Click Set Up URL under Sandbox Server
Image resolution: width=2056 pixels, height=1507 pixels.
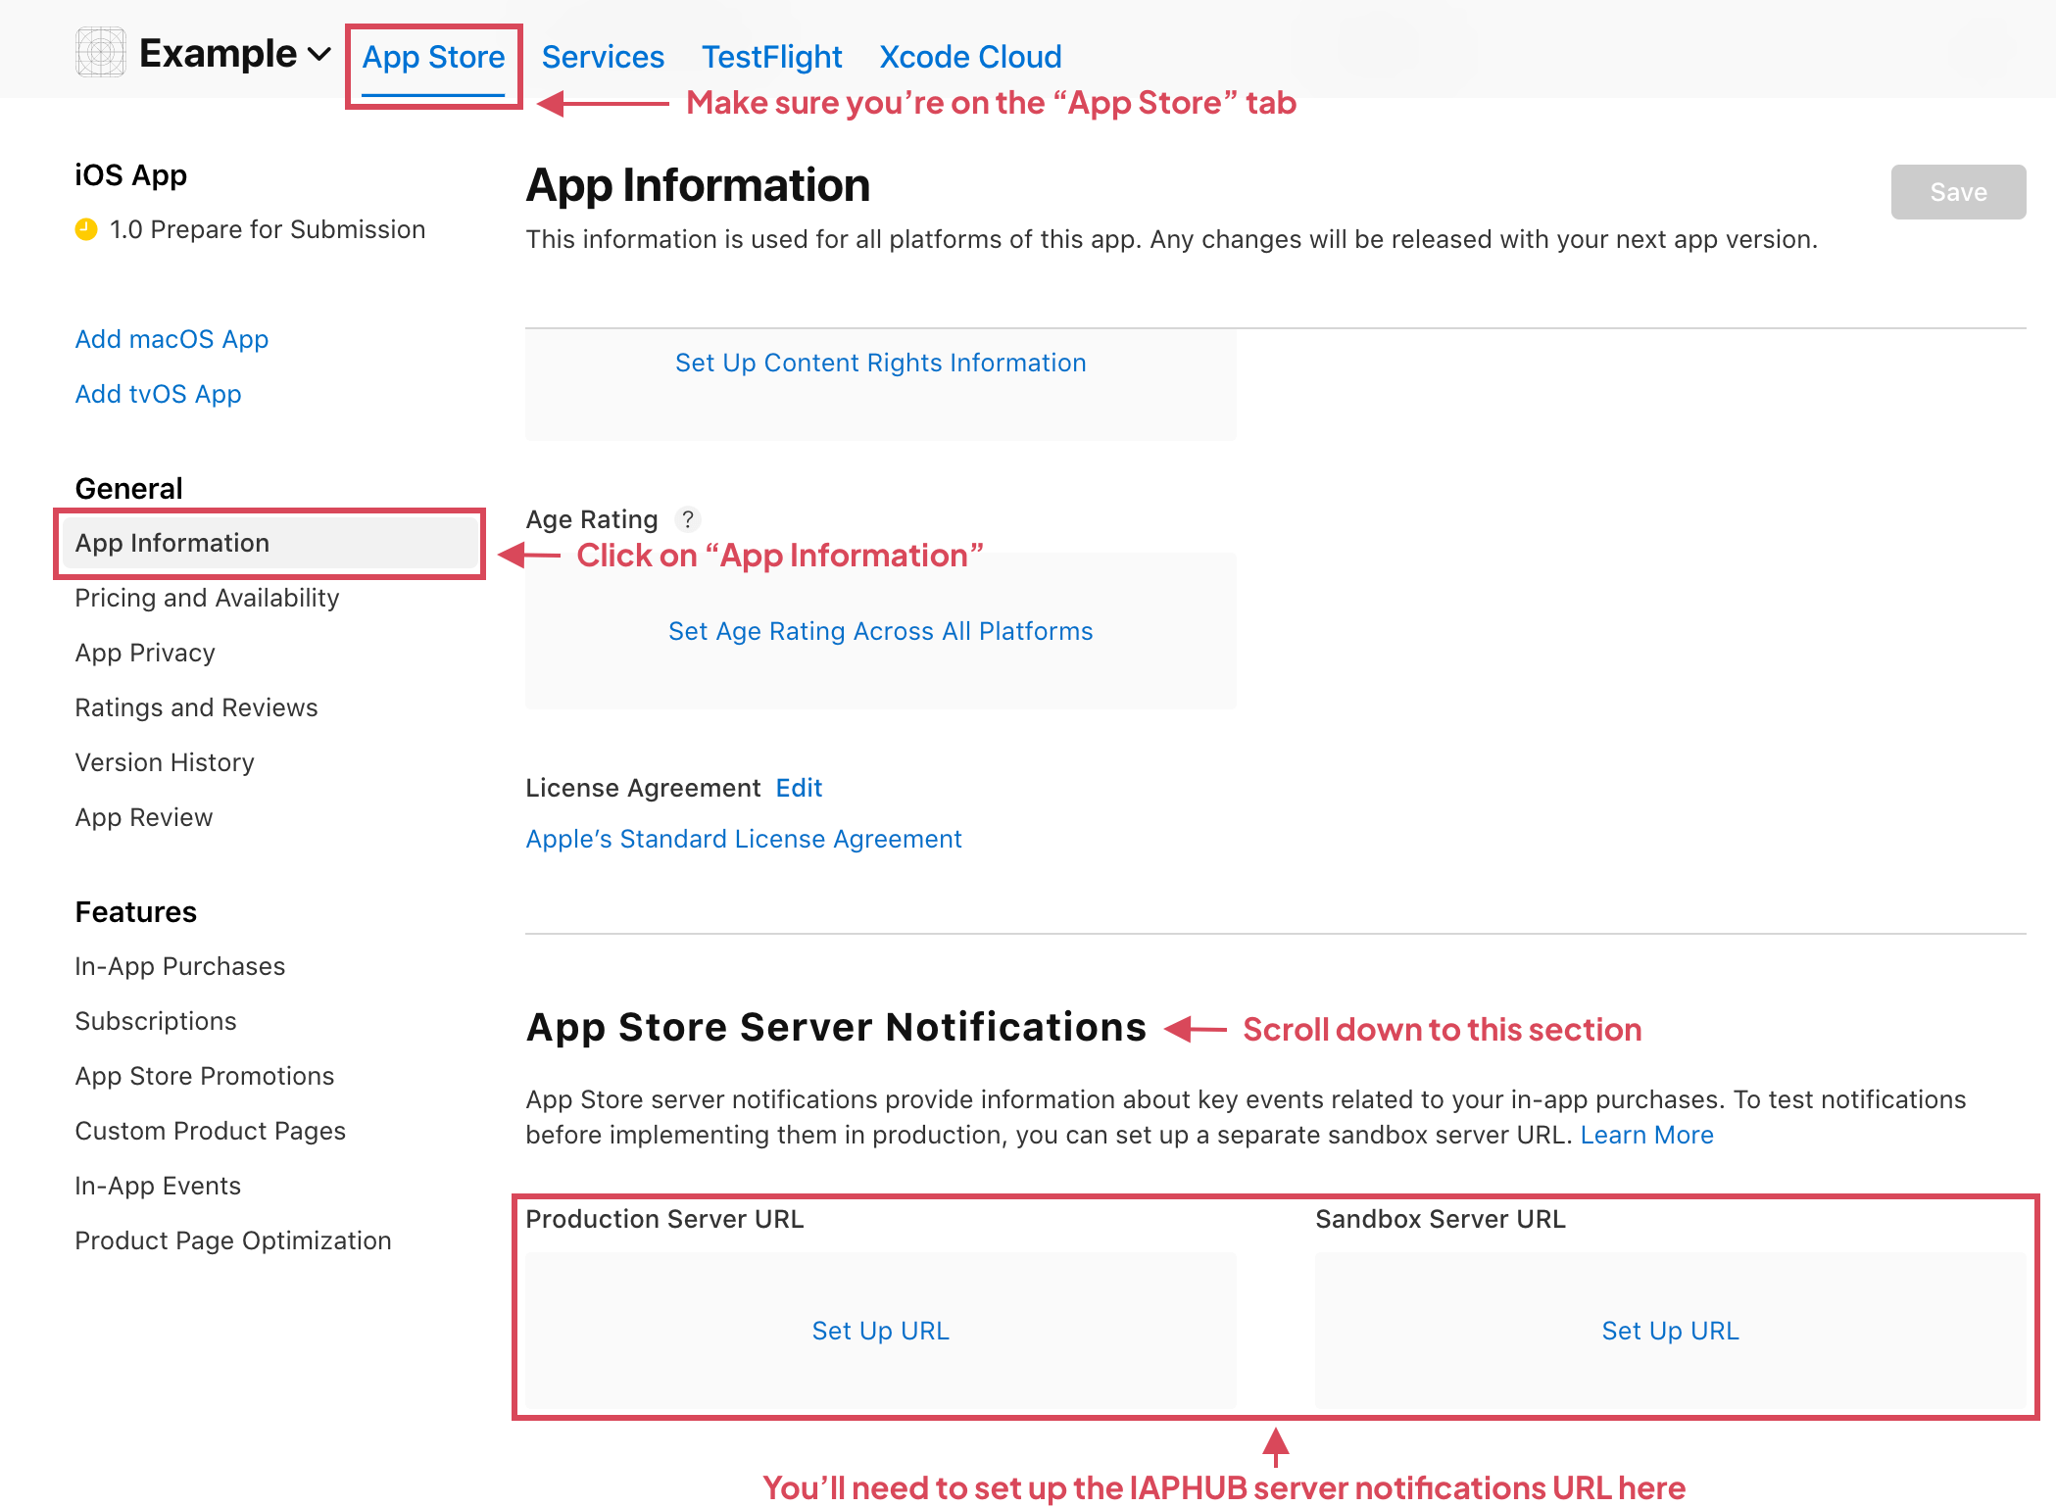(1670, 1331)
